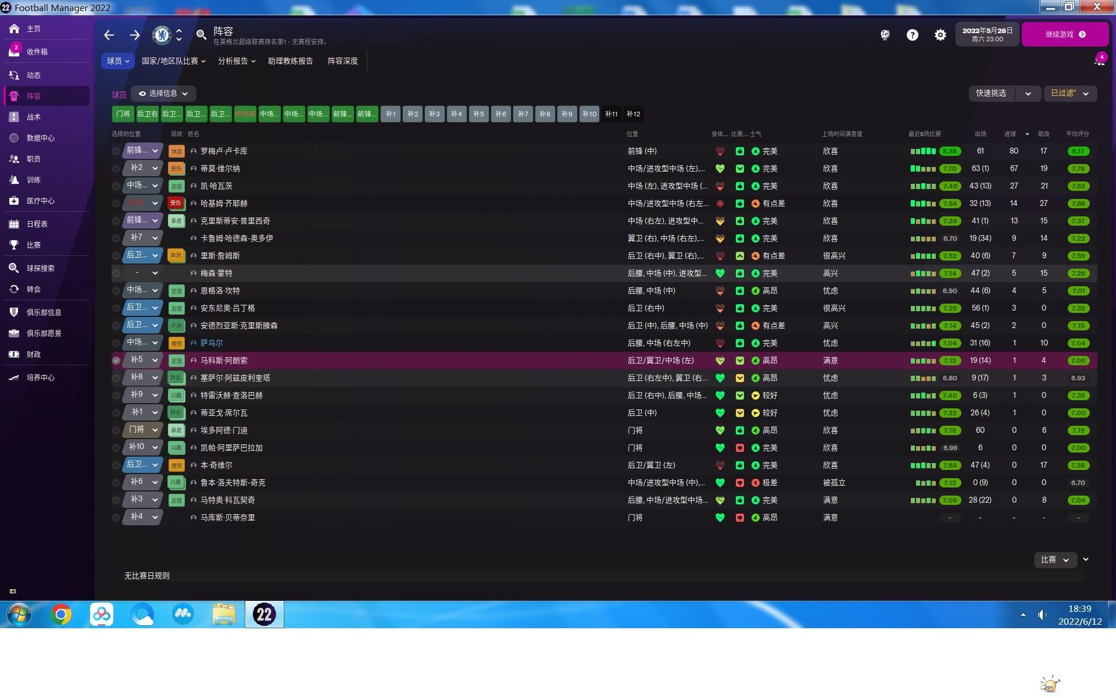Expand the 选择信息 dropdown
Viewport: 1116px width, 698px height.
point(163,93)
